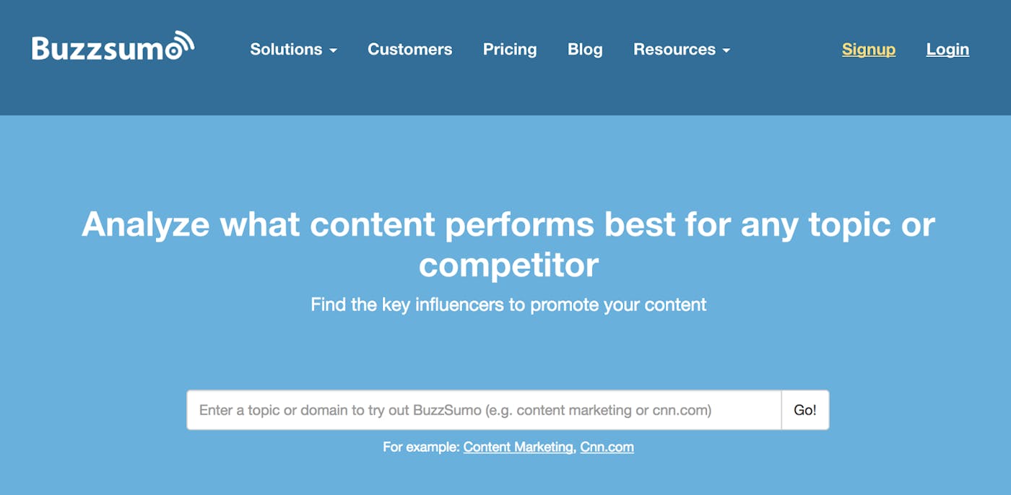Select Solutions in the navigation bar

point(285,49)
